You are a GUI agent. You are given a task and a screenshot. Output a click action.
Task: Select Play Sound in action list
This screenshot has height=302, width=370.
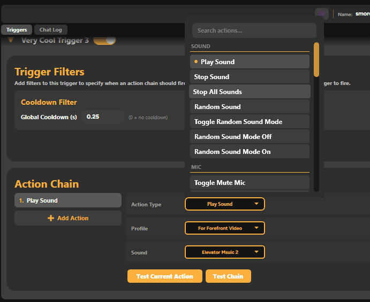250,61
